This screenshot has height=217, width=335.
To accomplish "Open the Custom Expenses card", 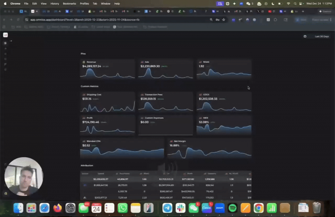I will tap(166, 125).
